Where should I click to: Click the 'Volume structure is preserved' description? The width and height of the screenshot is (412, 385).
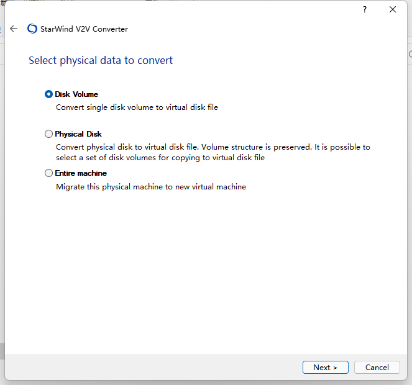[213, 152]
